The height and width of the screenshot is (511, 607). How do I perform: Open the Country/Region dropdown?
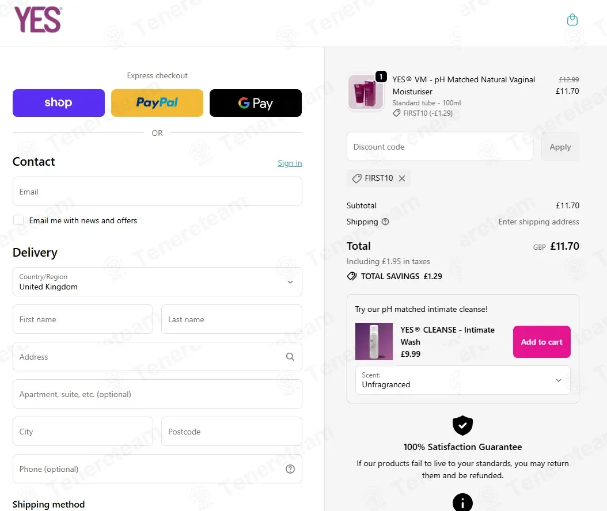(x=157, y=282)
